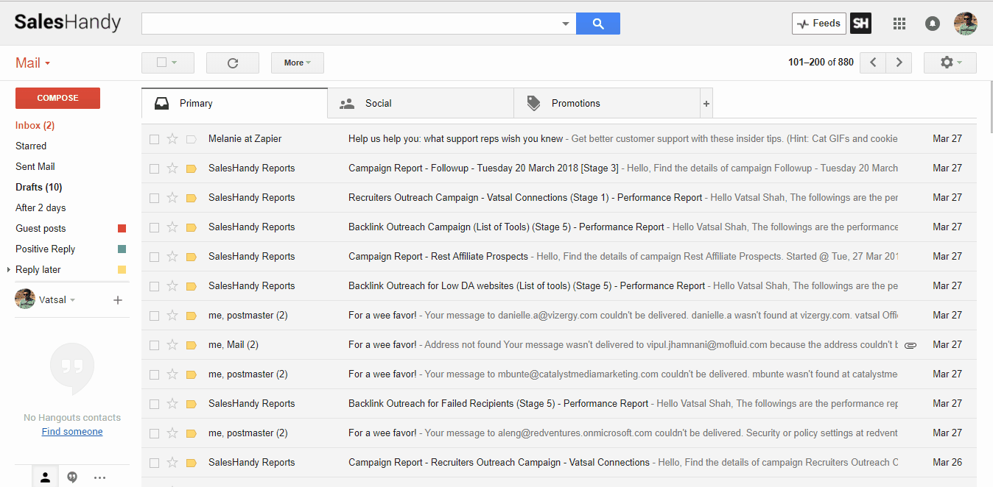Open the Starred folder
Image resolution: width=993 pixels, height=487 pixels.
tap(31, 146)
